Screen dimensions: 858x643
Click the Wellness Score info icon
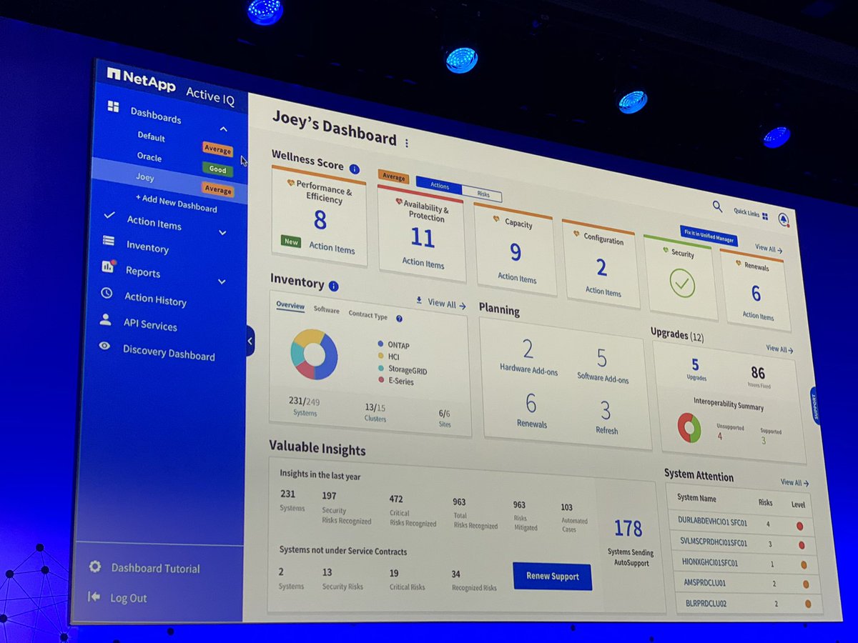click(354, 169)
